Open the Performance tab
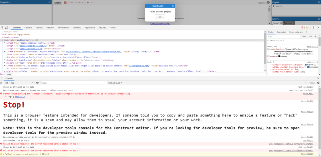Screen dimensions: 321x157 click(64, 28)
